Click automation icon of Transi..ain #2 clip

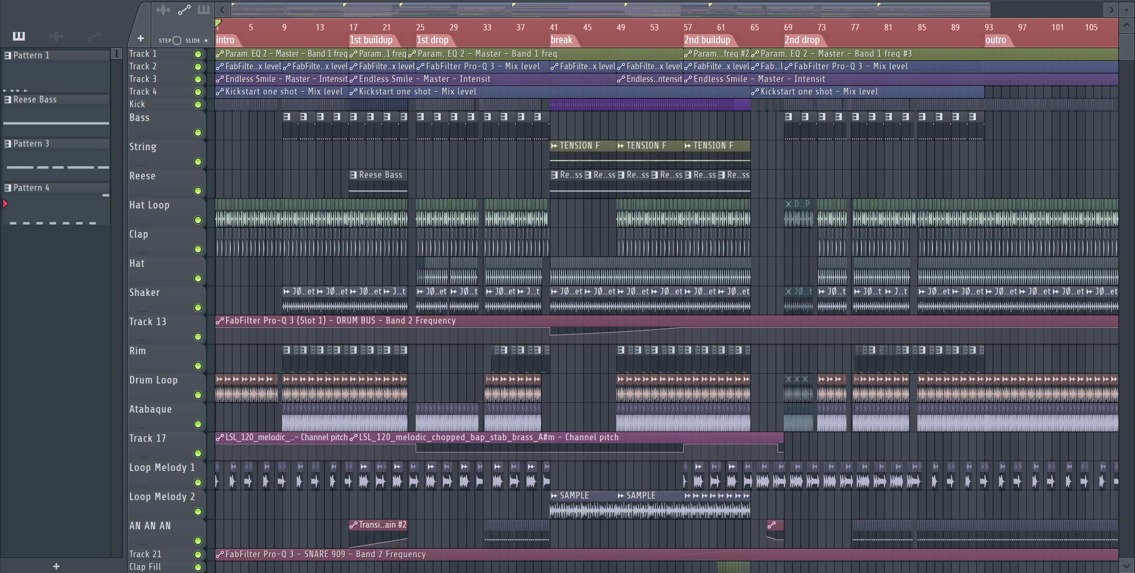pyautogui.click(x=354, y=525)
